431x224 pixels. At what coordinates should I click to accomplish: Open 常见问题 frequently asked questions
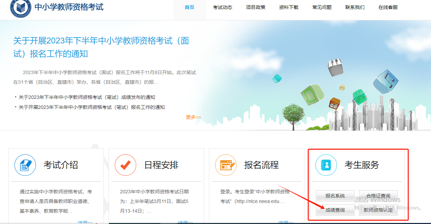tap(322, 7)
